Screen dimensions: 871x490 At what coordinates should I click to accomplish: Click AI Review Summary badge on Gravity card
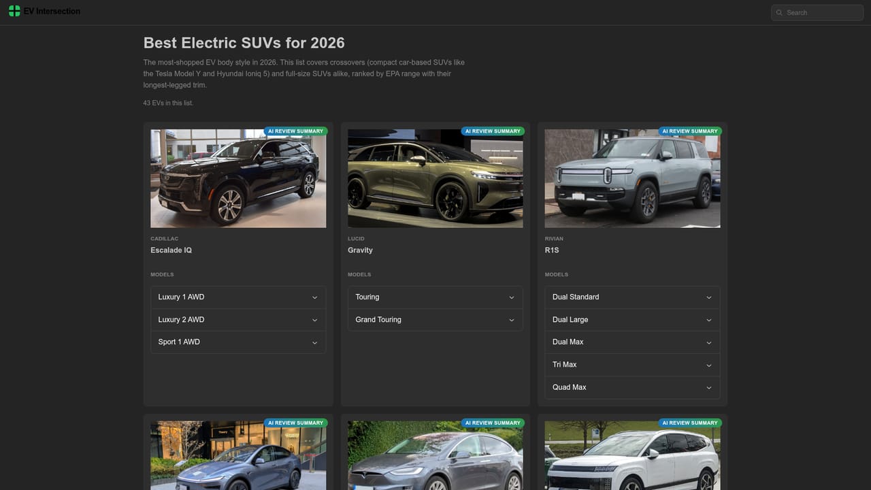[493, 131]
